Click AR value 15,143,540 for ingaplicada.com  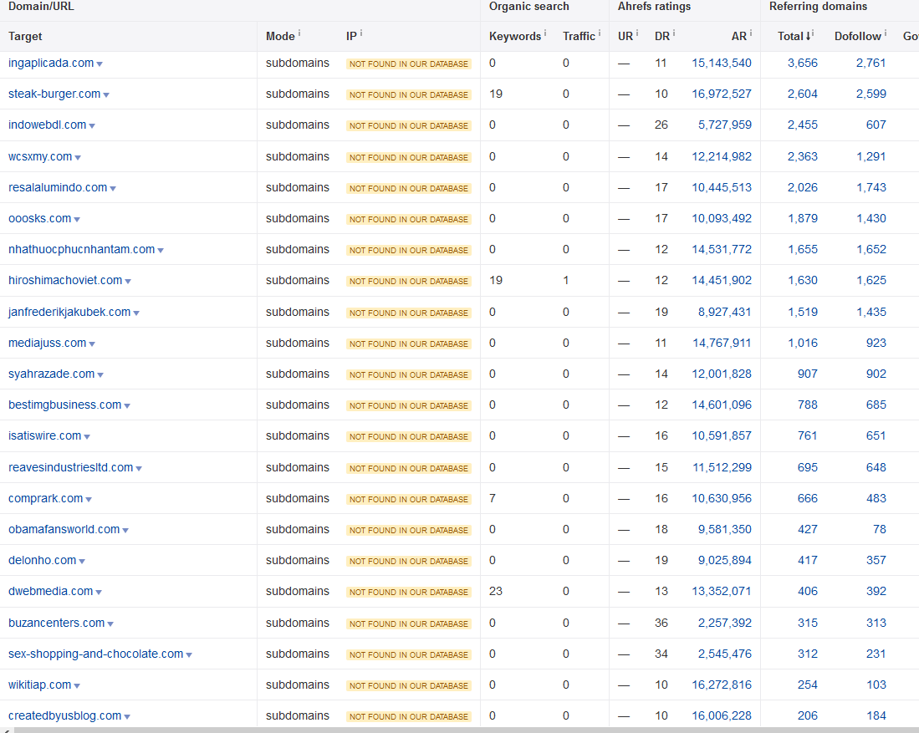[x=722, y=64]
